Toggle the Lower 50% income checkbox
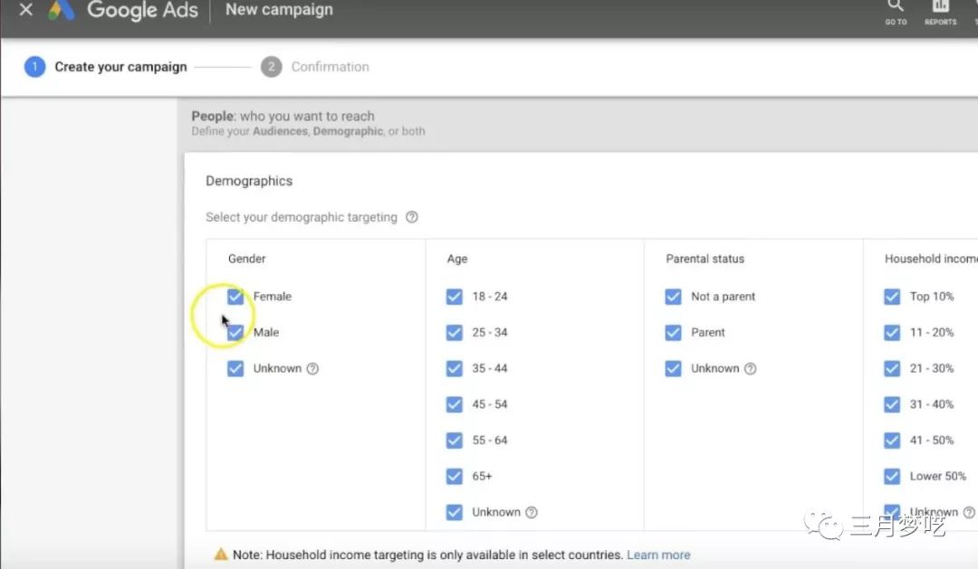Image resolution: width=978 pixels, height=569 pixels. coord(892,477)
